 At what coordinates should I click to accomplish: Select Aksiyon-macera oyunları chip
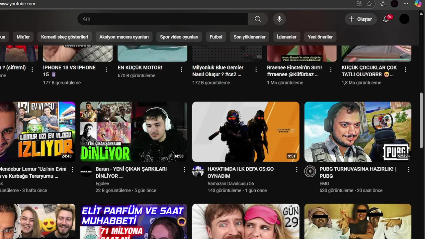pyautogui.click(x=124, y=37)
